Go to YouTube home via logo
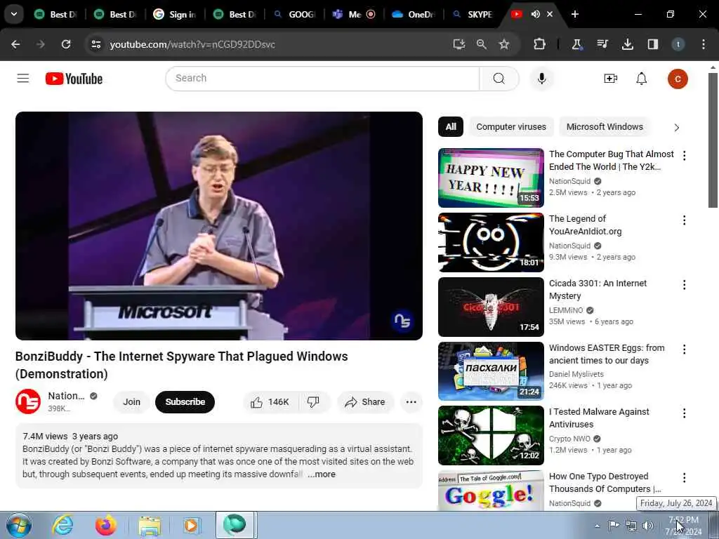The height and width of the screenshot is (539, 719). 74,79
